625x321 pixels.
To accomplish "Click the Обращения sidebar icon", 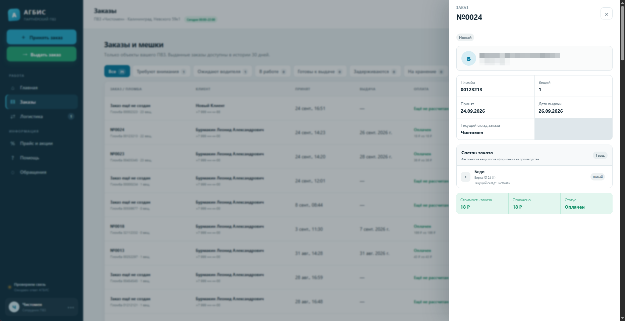I will pyautogui.click(x=13, y=172).
